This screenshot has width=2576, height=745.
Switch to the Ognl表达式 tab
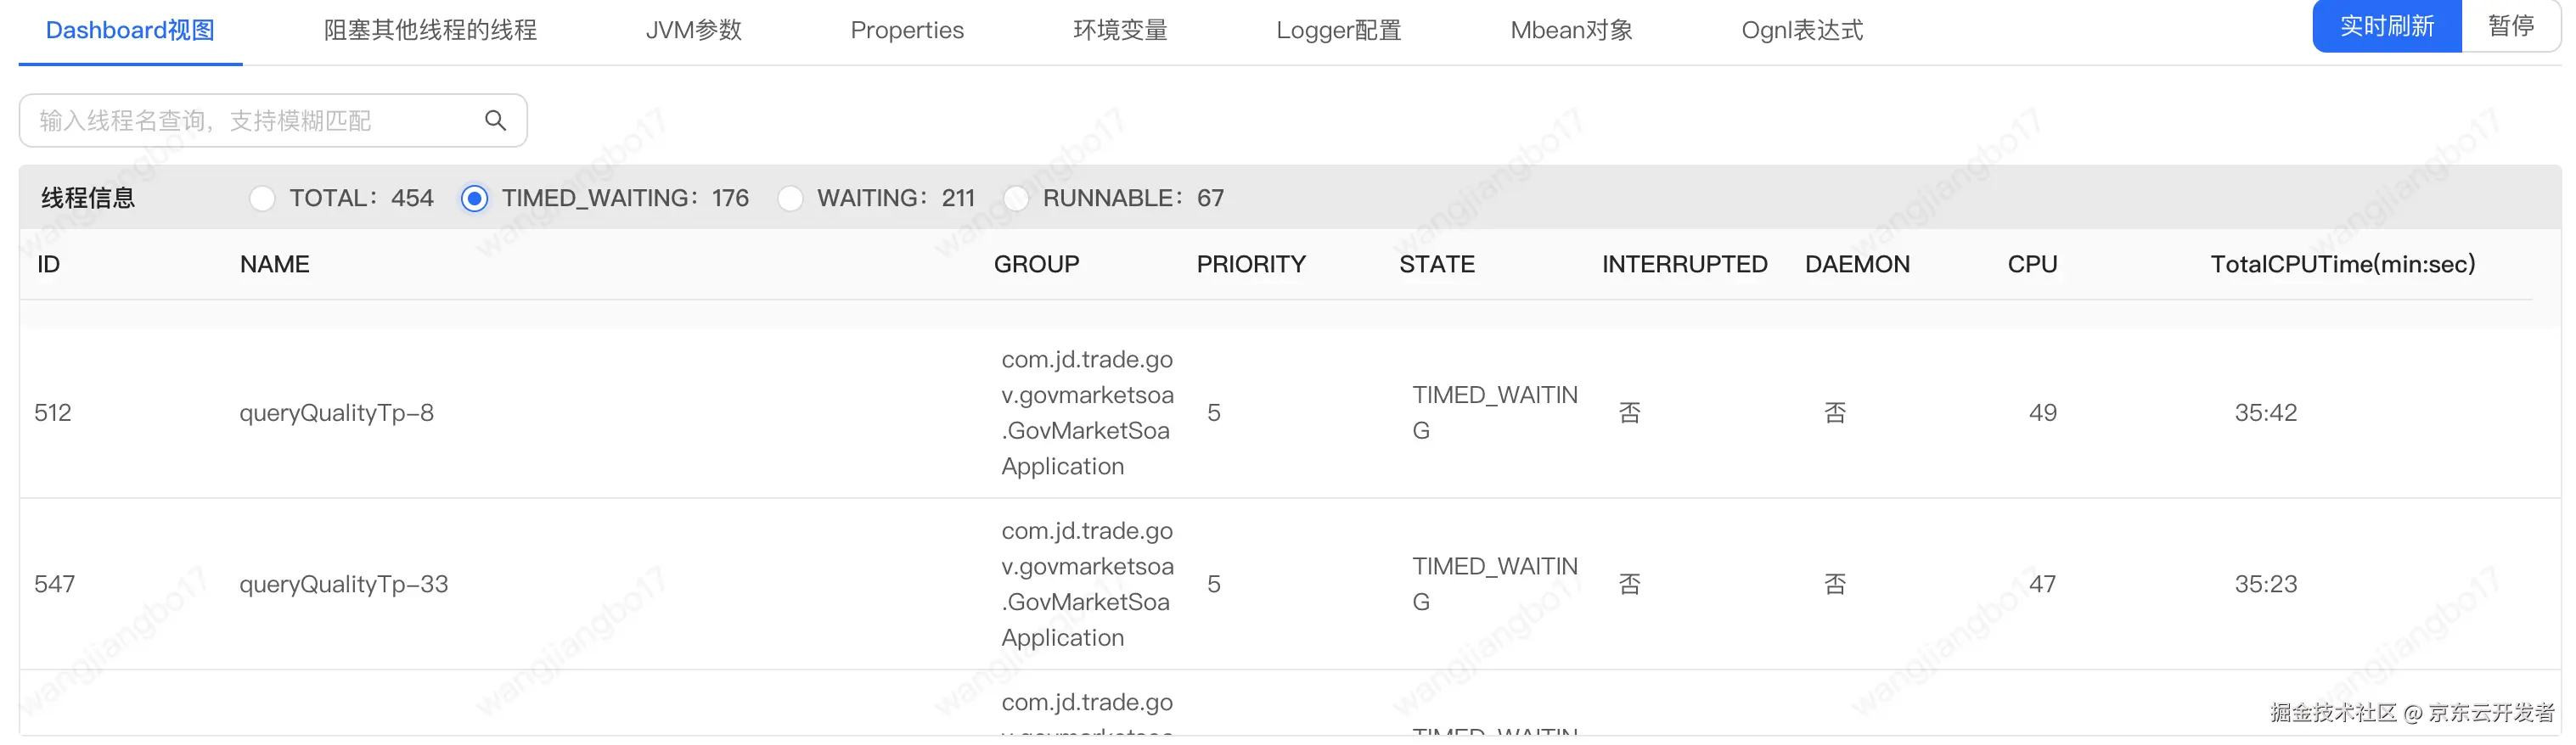(1802, 30)
